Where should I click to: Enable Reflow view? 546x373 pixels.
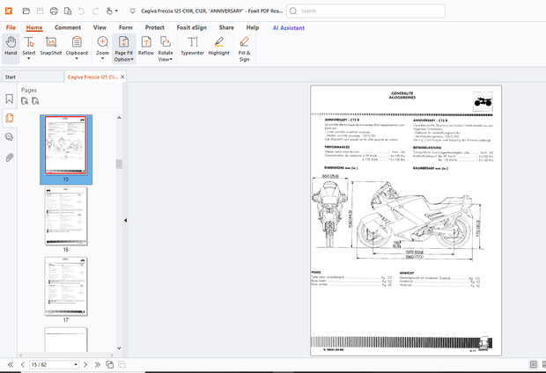(x=146, y=46)
